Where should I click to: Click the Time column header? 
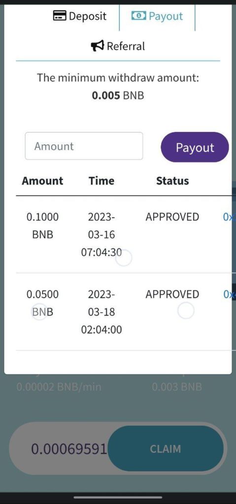101,181
